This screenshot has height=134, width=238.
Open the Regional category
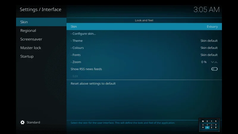41,31
